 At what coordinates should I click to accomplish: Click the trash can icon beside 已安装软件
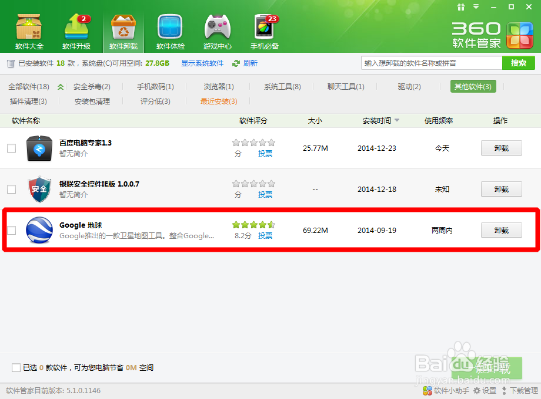[x=11, y=63]
